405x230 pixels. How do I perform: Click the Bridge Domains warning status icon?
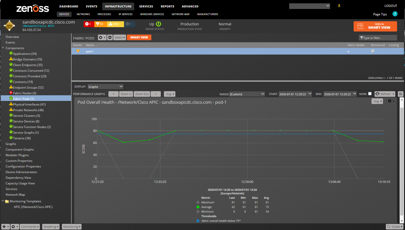point(11,59)
